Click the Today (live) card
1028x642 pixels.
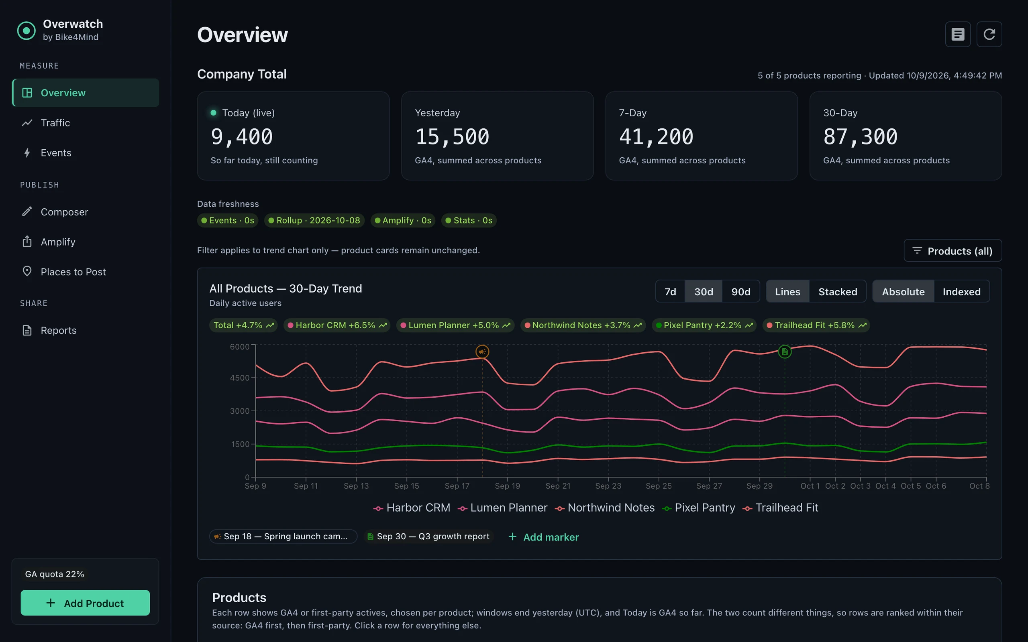pos(293,136)
